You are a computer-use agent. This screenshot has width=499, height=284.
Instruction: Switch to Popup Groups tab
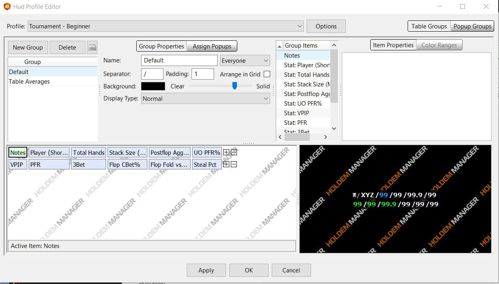(x=473, y=26)
